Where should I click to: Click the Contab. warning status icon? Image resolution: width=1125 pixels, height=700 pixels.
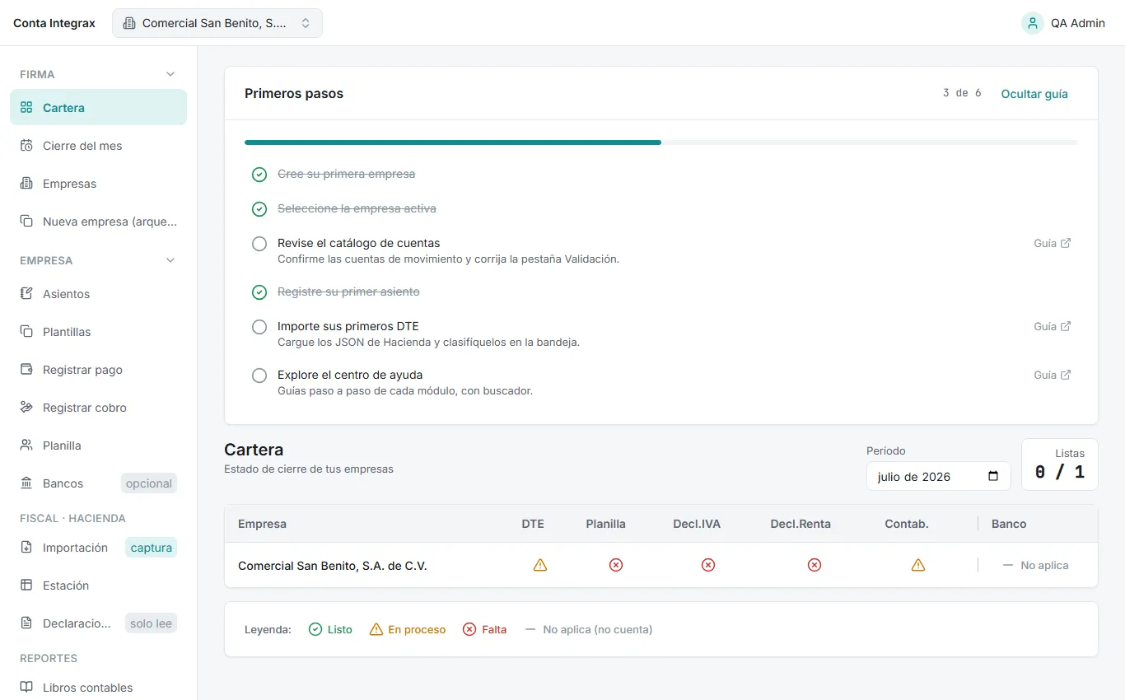coord(918,565)
